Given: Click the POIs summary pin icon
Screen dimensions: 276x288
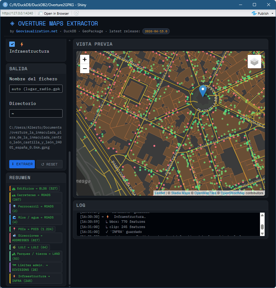Looking at the screenshot, I should 14,229.
